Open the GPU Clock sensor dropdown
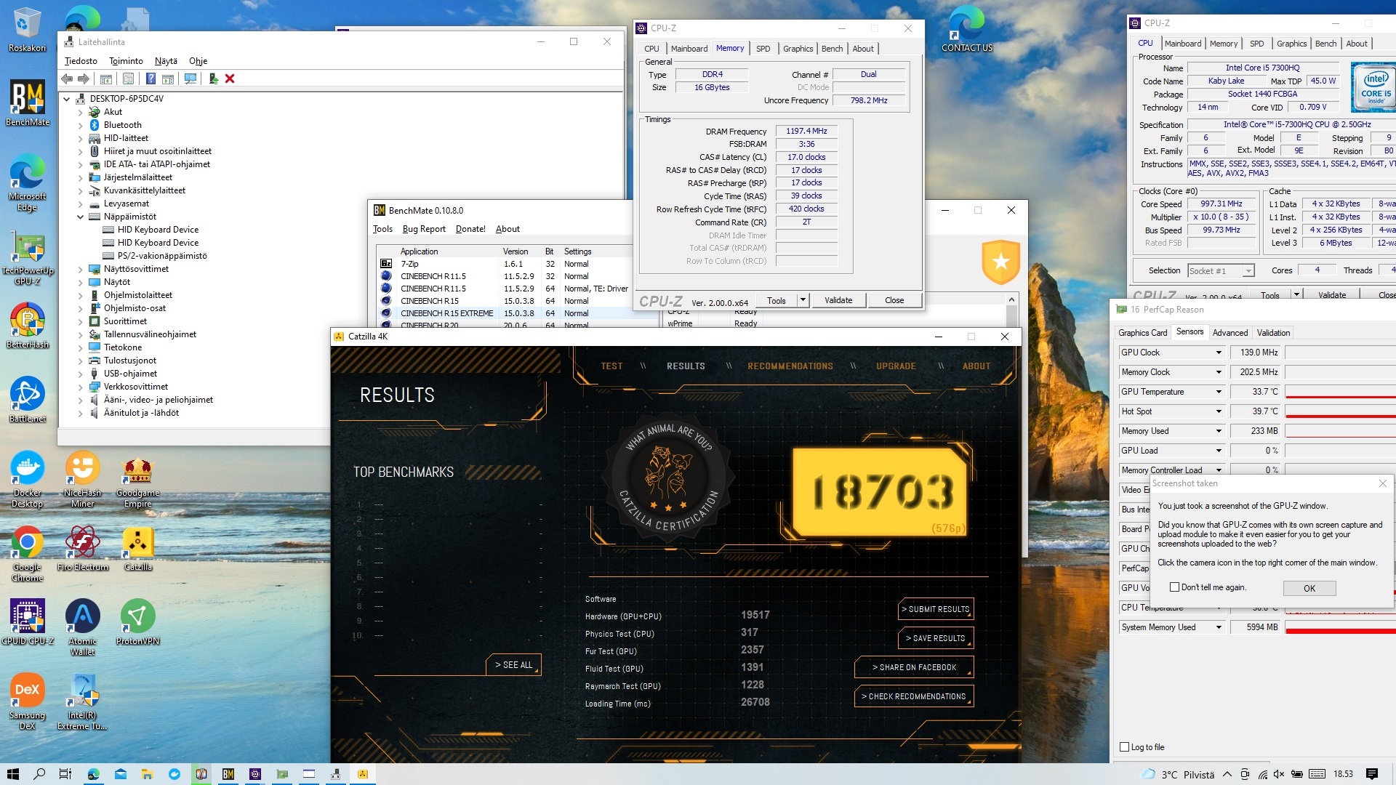 coord(1219,353)
